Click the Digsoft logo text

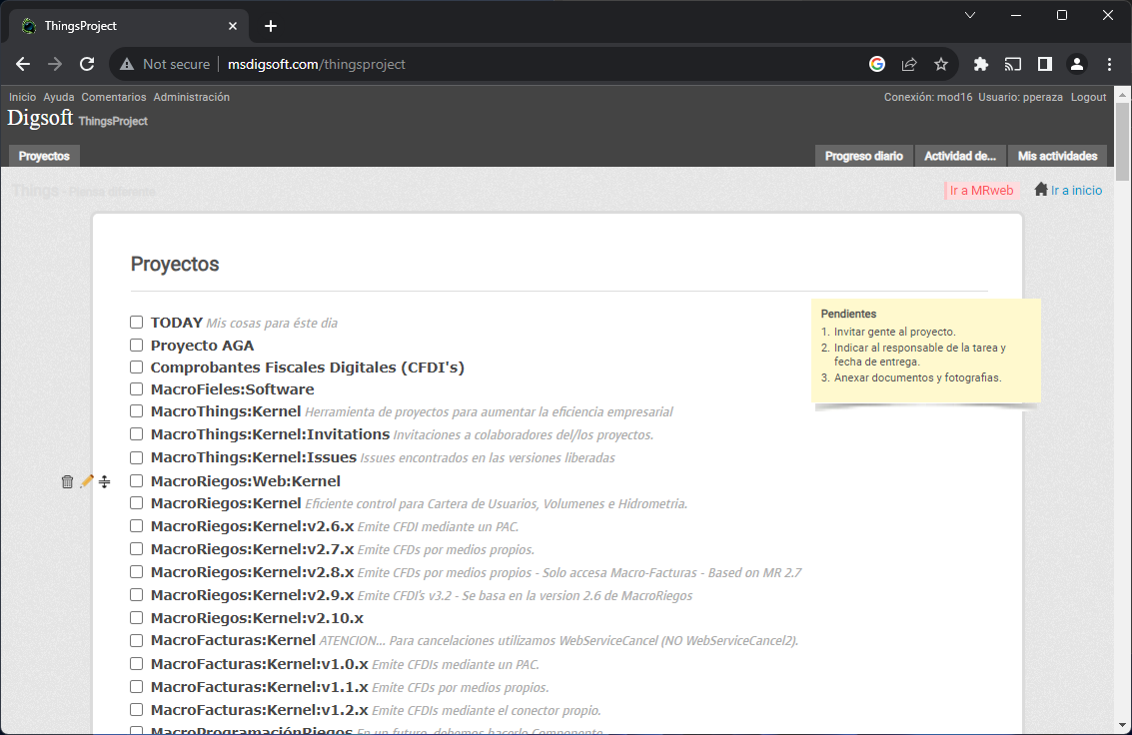point(40,117)
